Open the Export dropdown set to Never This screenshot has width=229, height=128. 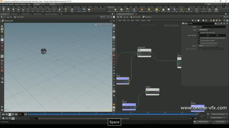click(x=208, y=46)
